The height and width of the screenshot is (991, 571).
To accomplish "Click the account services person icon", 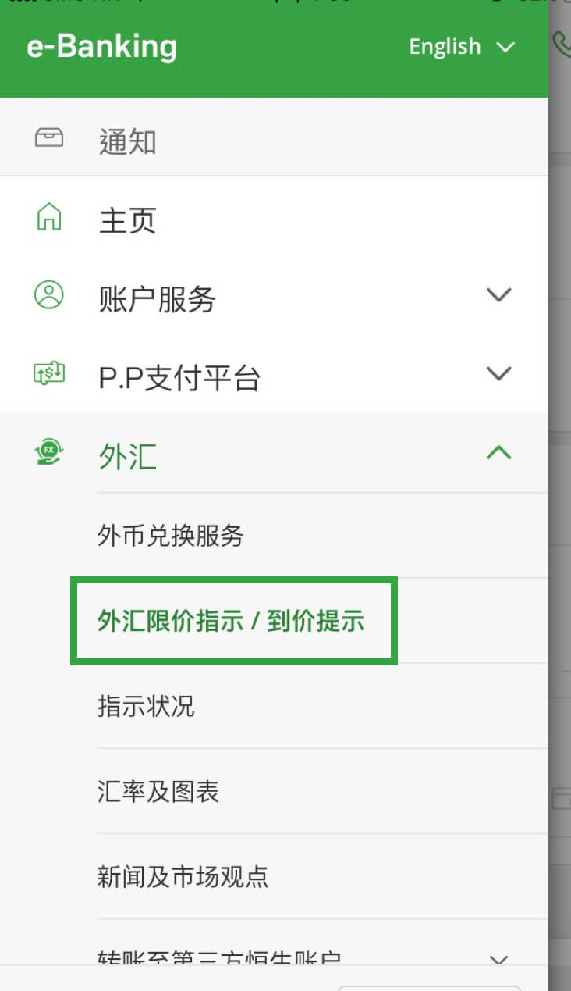I will click(49, 294).
